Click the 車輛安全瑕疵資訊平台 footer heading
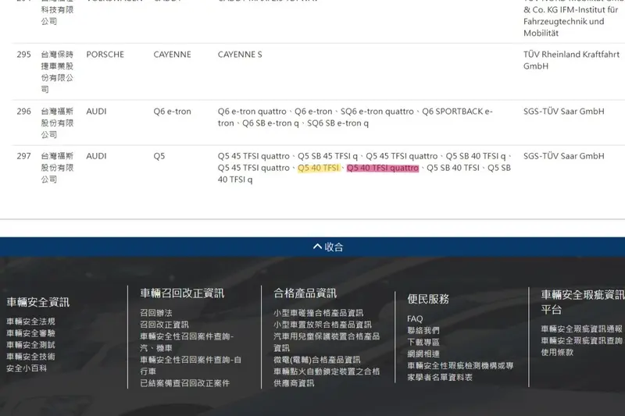 pos(583,302)
